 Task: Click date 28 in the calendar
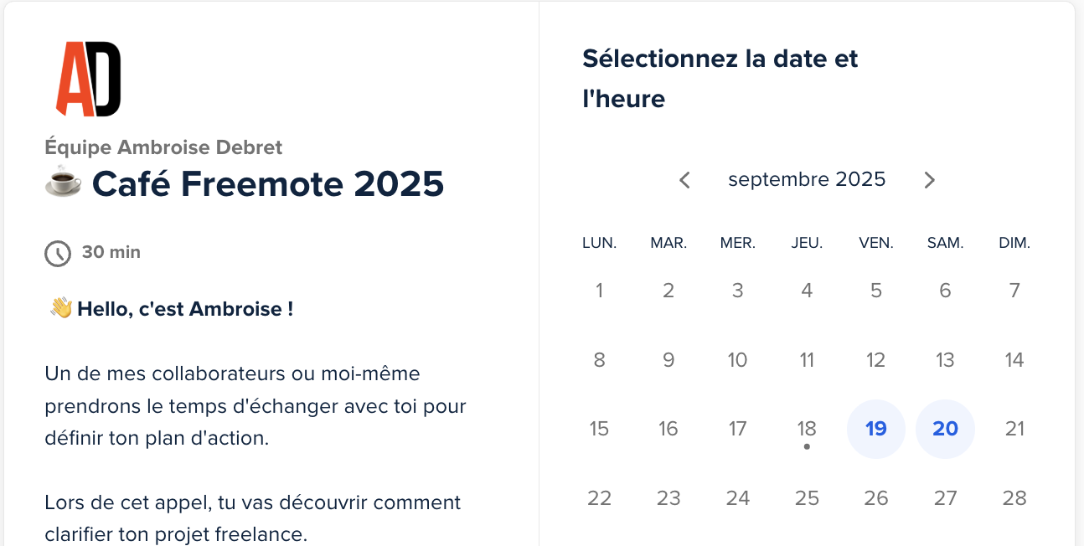1014,498
